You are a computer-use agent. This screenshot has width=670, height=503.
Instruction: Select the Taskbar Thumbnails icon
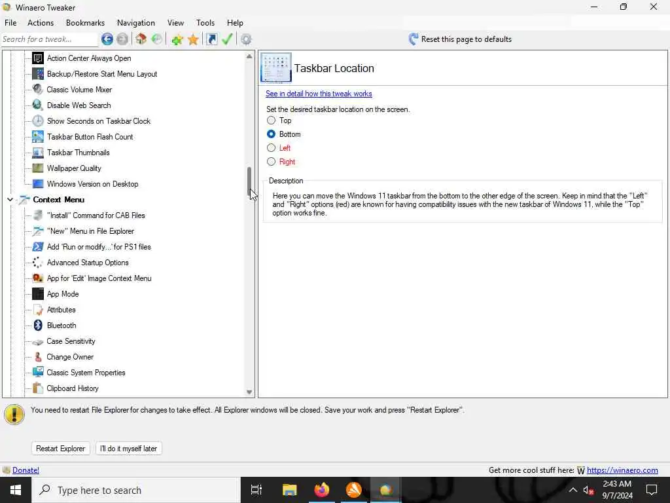37,153
